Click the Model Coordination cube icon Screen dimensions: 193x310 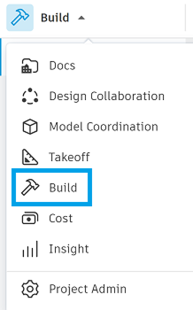[x=30, y=127]
